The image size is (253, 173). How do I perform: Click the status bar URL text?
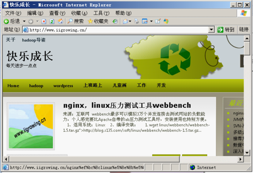coord(77,167)
